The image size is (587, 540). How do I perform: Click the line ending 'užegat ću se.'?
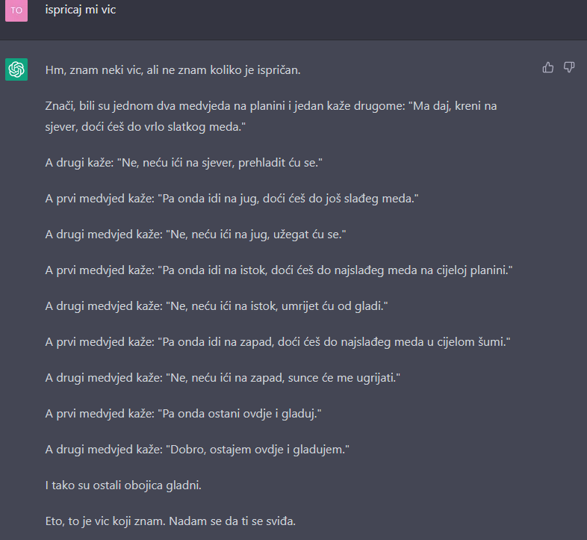pos(196,235)
